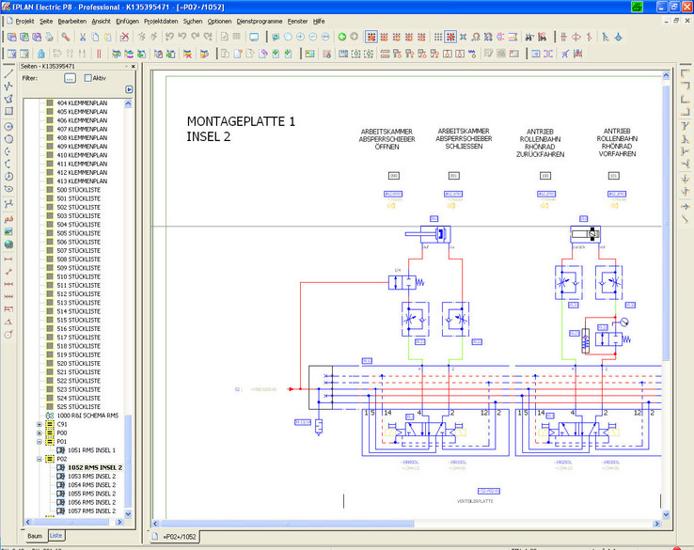Select the rectangle drawing tool
The image size is (694, 550).
coord(8,111)
